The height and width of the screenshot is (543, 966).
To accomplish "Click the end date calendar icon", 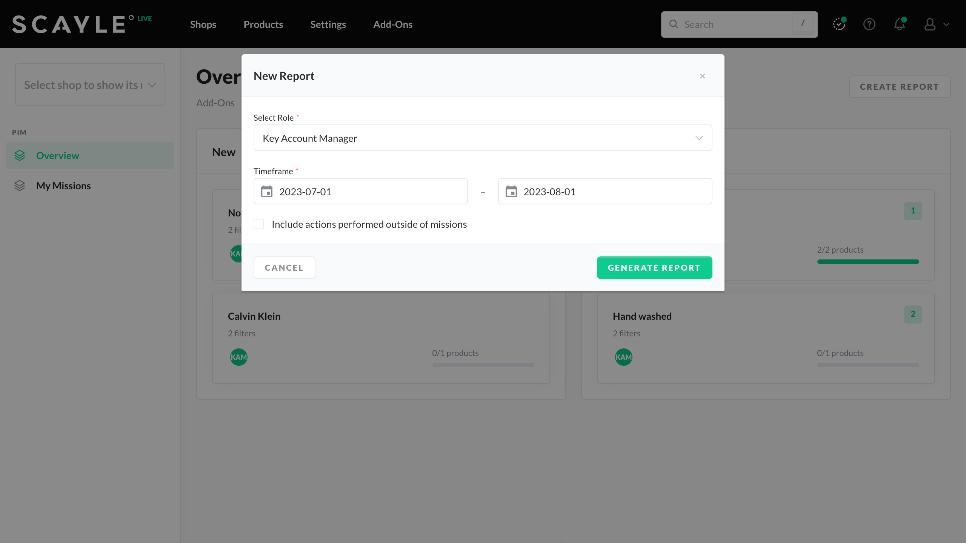I will 511,192.
